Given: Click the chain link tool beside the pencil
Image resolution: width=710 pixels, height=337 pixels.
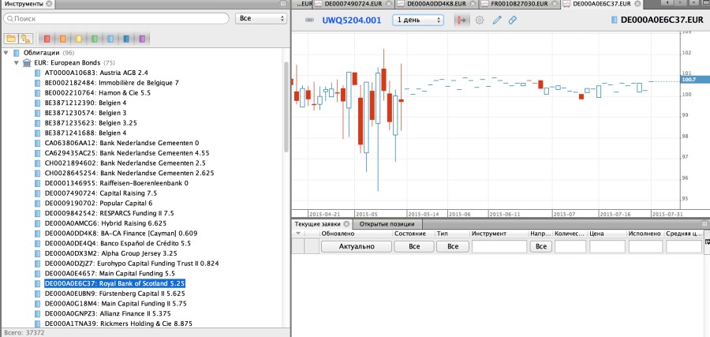Looking at the screenshot, I should click(x=513, y=20).
